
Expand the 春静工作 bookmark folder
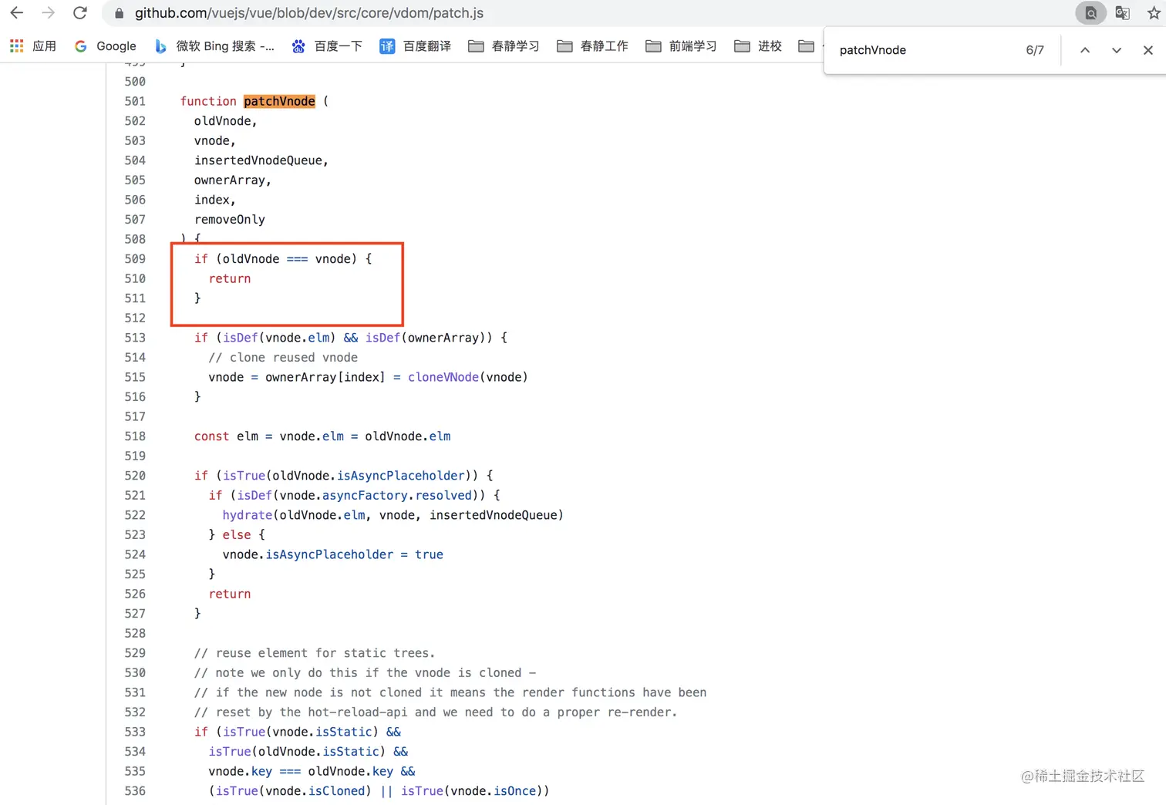click(592, 46)
